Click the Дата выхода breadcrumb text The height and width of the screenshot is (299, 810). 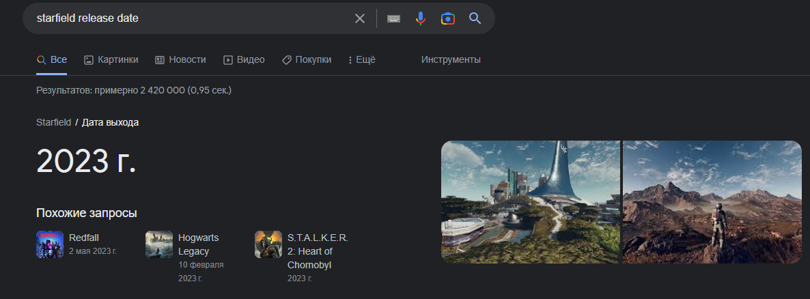(x=110, y=122)
